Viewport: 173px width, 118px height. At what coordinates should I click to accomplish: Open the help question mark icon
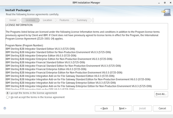tap(5, 108)
